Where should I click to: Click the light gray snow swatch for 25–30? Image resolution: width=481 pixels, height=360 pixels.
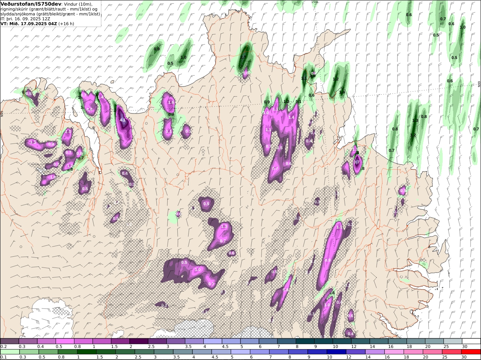(x=453, y=341)
